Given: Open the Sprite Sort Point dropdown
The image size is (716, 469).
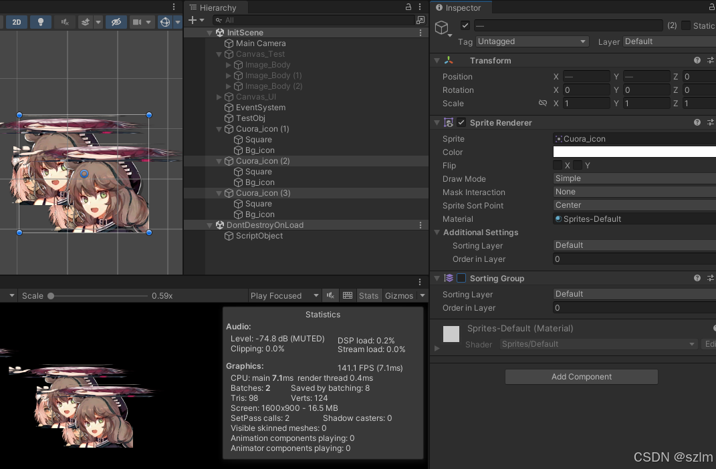Looking at the screenshot, I should (634, 205).
